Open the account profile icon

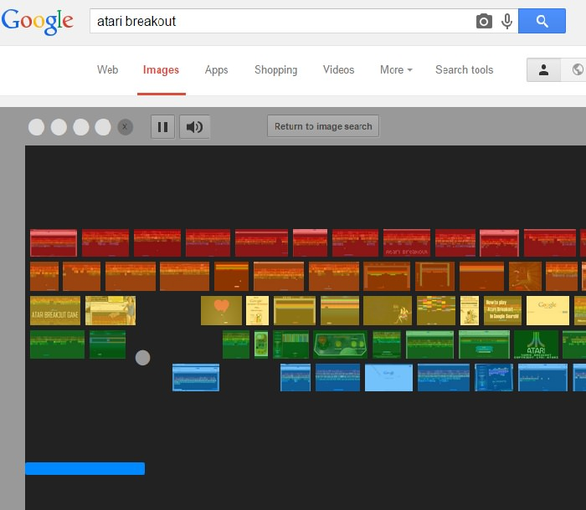pos(543,70)
